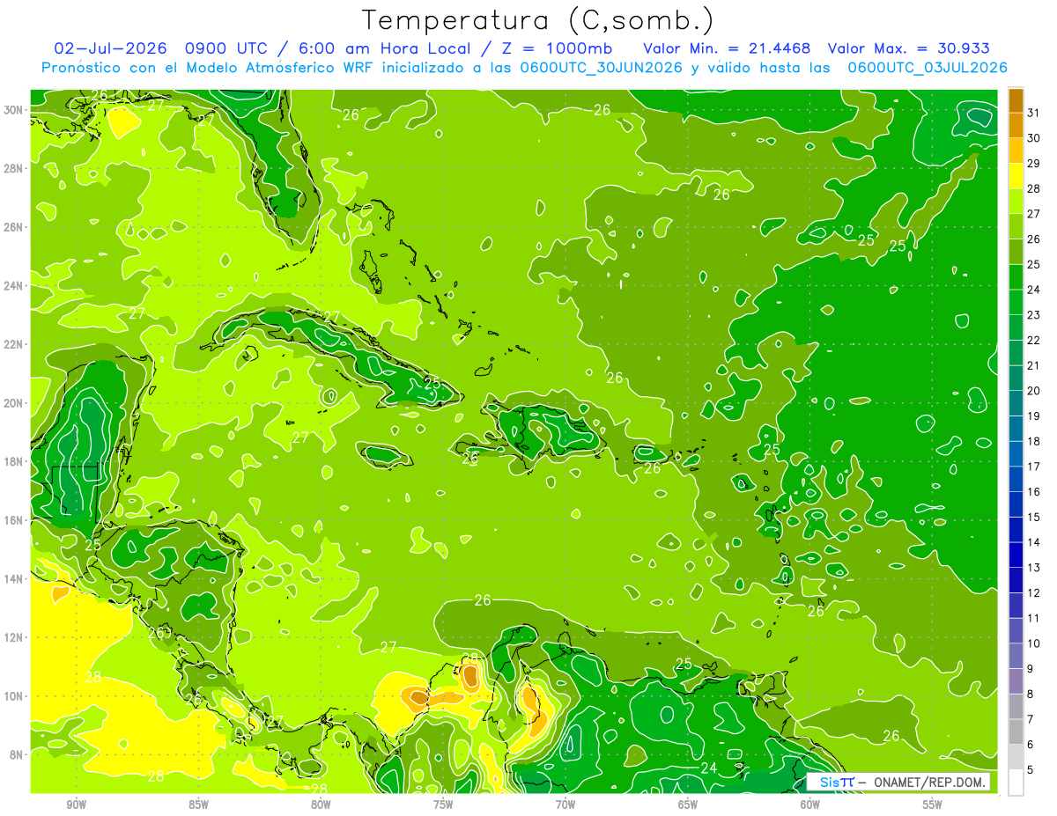Click the legend value 31
This screenshot has width=1057, height=816.
[x=1033, y=112]
